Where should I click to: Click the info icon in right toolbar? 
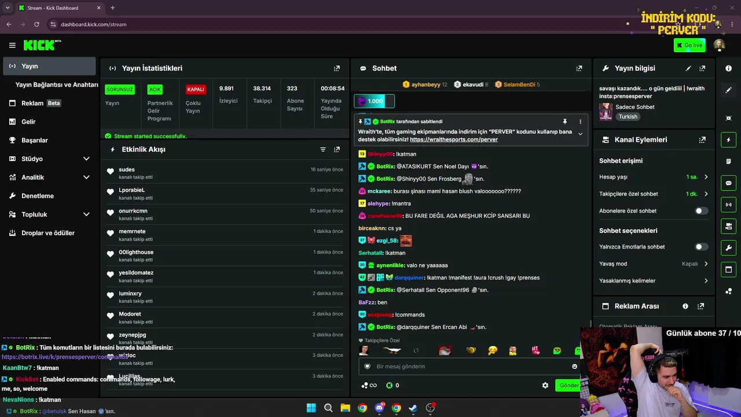click(x=728, y=68)
